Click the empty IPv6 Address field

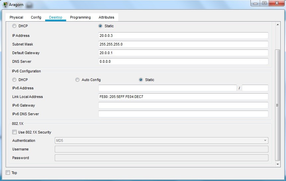167,88
